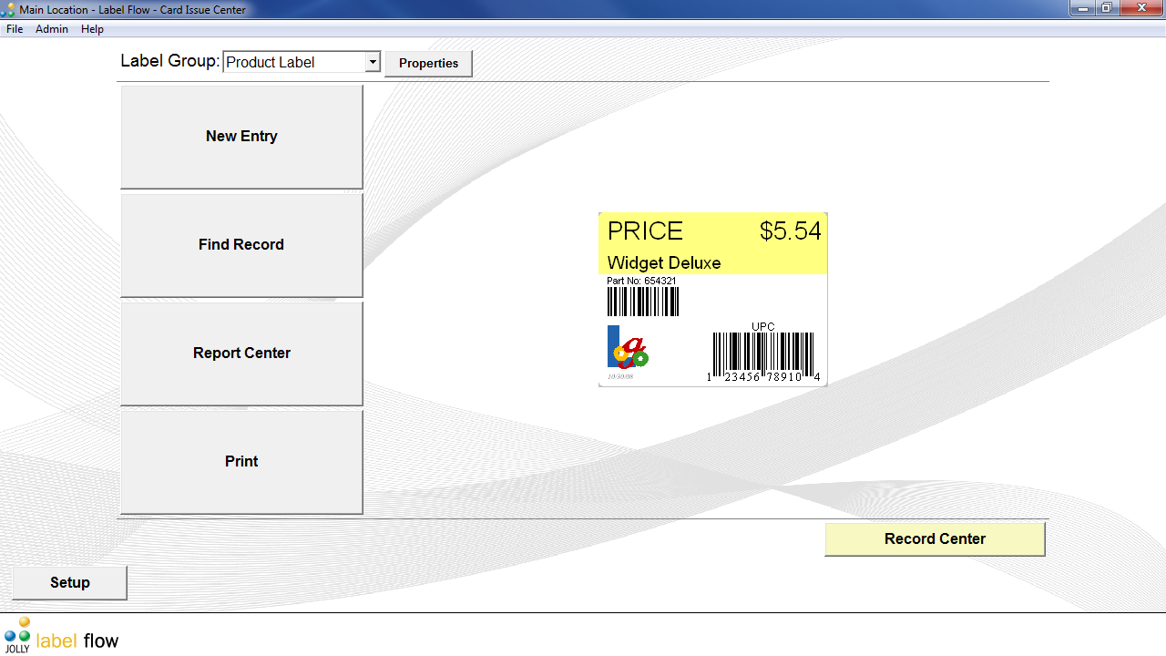Image resolution: width=1166 pixels, height=656 pixels.
Task: Click the Print button
Action: [240, 461]
